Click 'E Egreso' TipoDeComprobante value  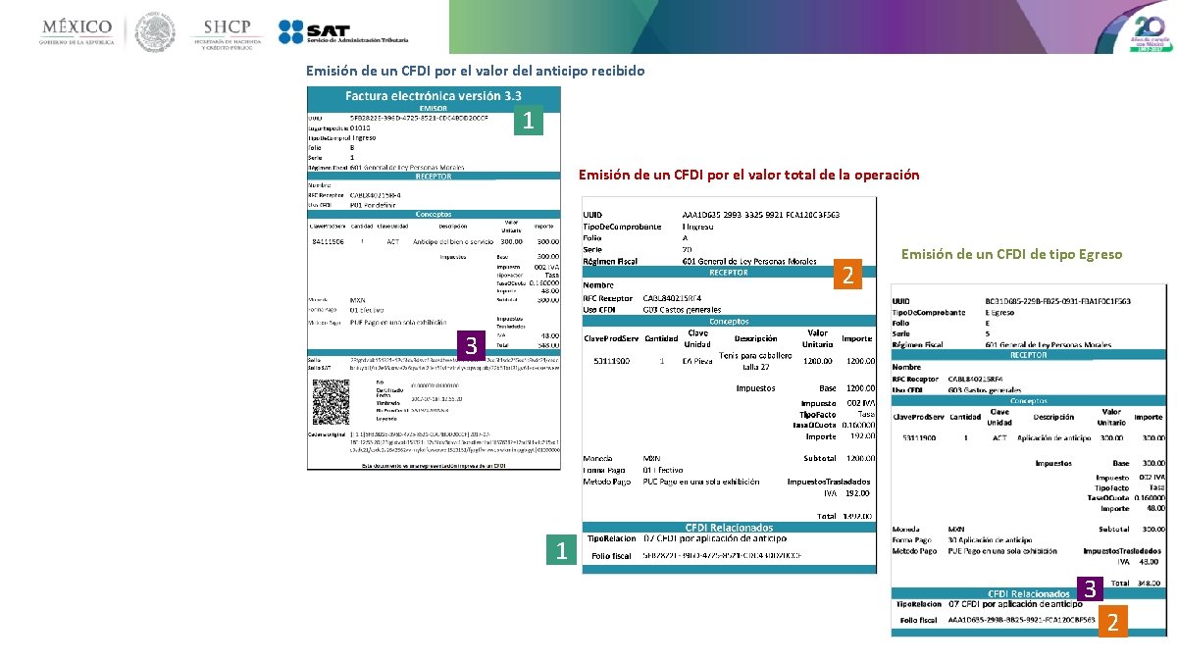pyautogui.click(x=1000, y=312)
